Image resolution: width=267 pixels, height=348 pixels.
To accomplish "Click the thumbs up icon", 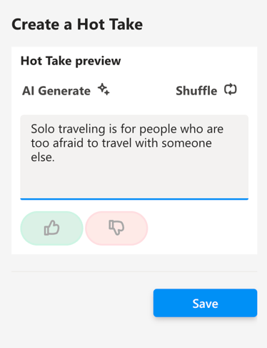I will 51,228.
